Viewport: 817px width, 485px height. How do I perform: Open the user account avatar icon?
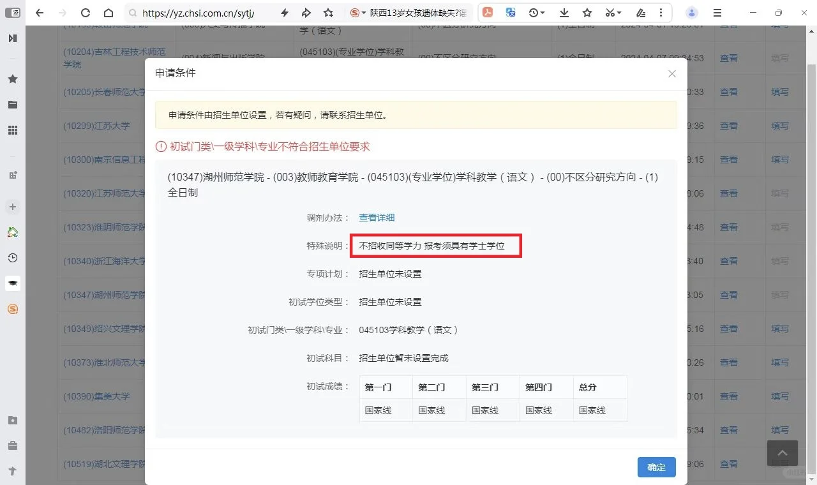click(692, 13)
